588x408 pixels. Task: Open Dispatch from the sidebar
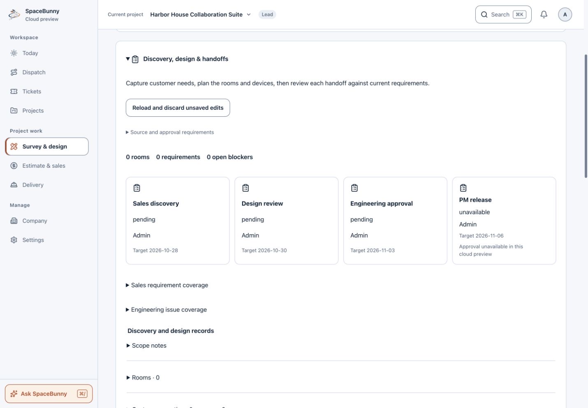pyautogui.click(x=47, y=72)
